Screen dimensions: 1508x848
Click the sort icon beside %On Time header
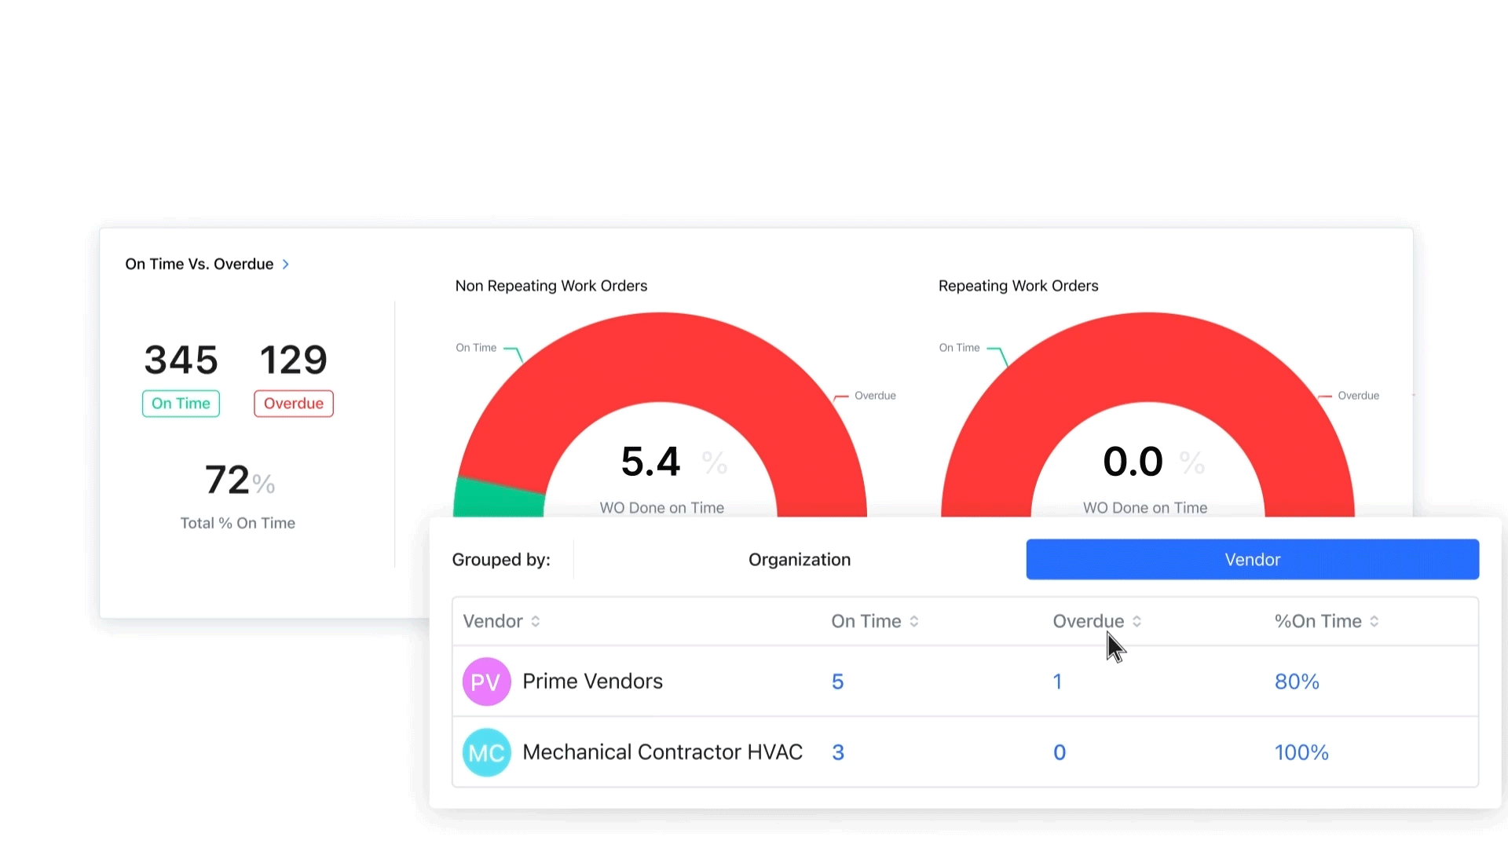[x=1374, y=621]
